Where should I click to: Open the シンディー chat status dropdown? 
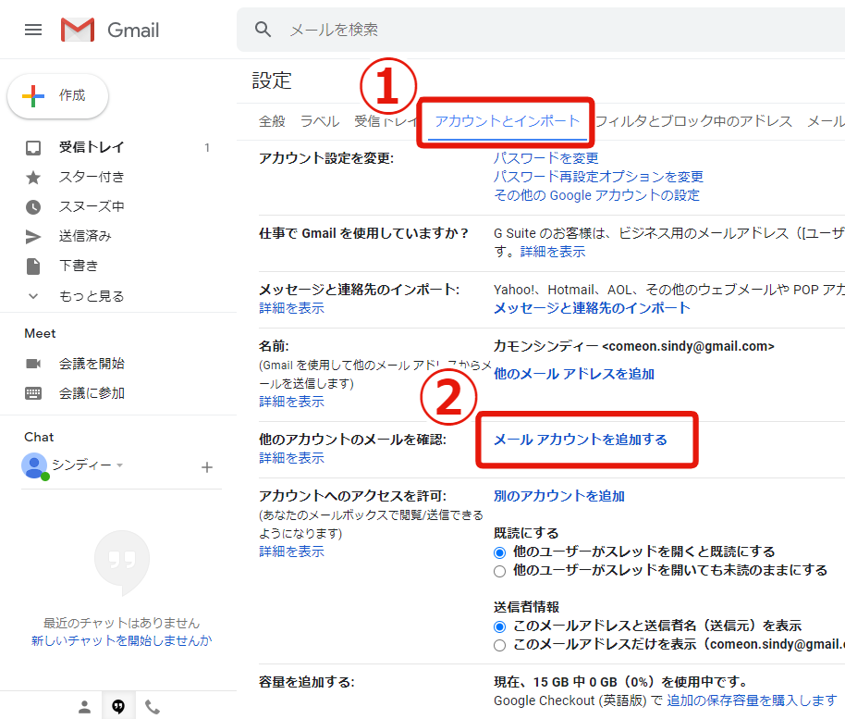point(120,465)
